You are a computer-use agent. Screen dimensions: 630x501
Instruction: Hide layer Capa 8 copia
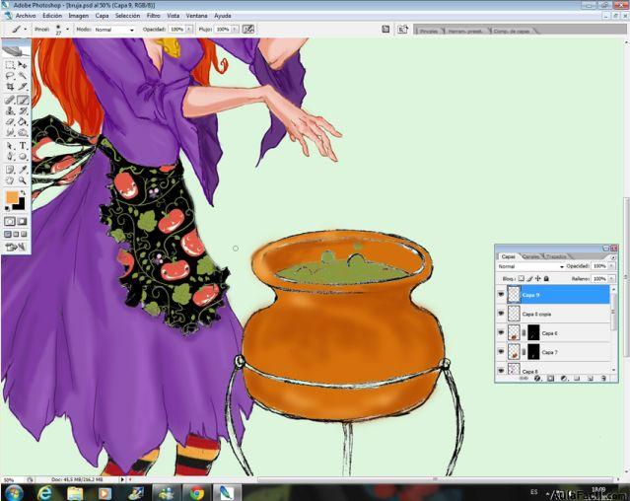tap(501, 314)
